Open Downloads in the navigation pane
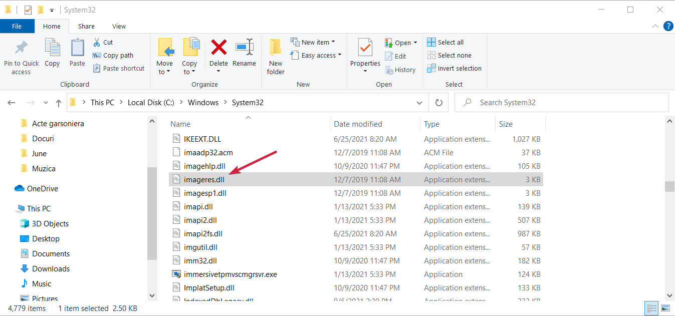 click(x=45, y=268)
